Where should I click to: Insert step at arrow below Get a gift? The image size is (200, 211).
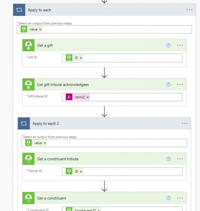coord(104,73)
